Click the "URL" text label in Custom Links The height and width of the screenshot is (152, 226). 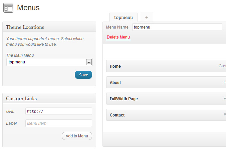10,111
